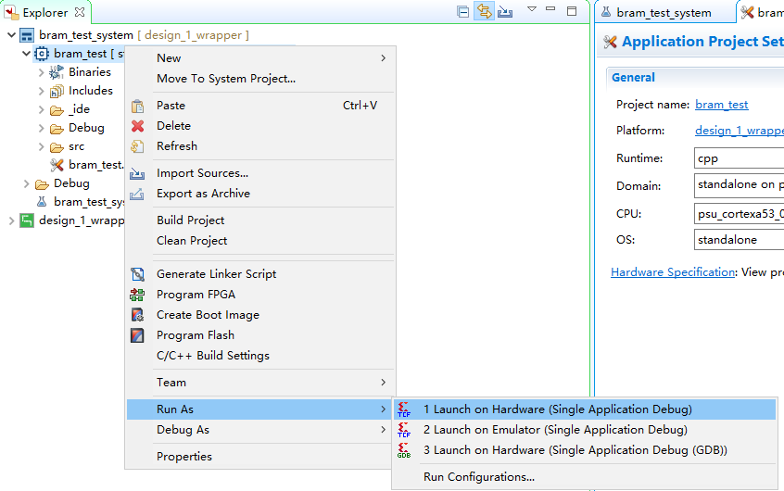Click the Program FPGA icon

[137, 295]
